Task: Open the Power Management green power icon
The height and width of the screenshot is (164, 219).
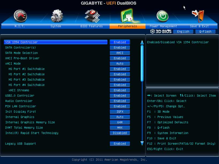Action: tap(162, 16)
